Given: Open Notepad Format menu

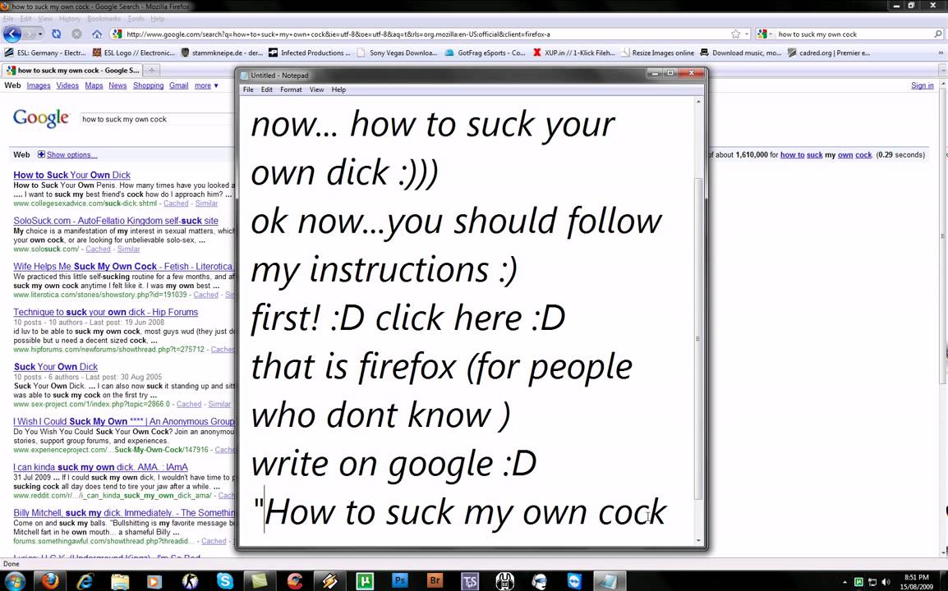Looking at the screenshot, I should coord(291,89).
